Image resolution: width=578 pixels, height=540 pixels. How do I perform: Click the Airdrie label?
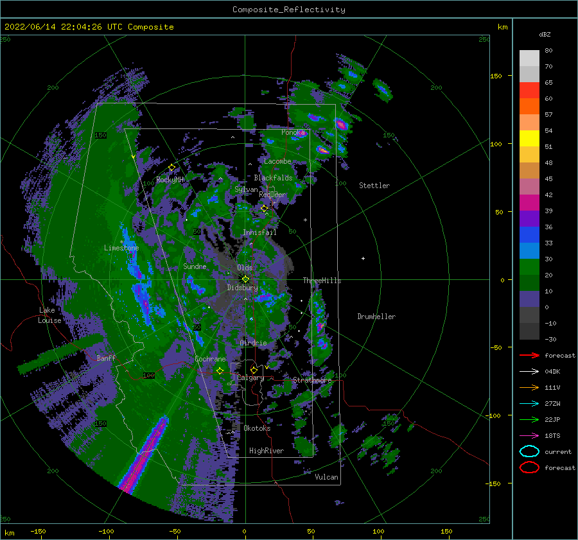click(x=253, y=343)
